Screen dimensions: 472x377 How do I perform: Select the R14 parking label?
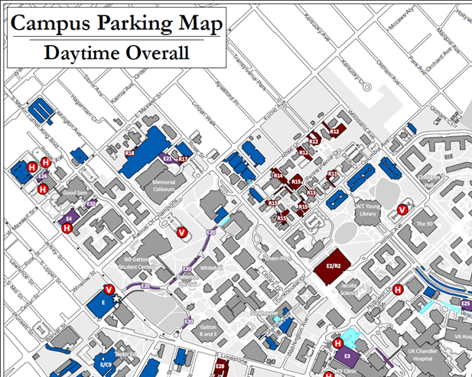point(278,175)
